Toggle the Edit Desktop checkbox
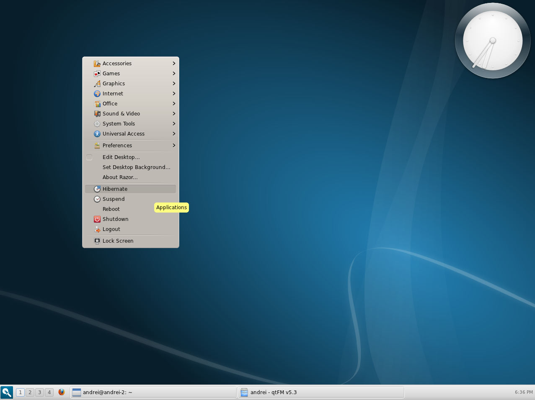The height and width of the screenshot is (400, 535). pos(89,157)
